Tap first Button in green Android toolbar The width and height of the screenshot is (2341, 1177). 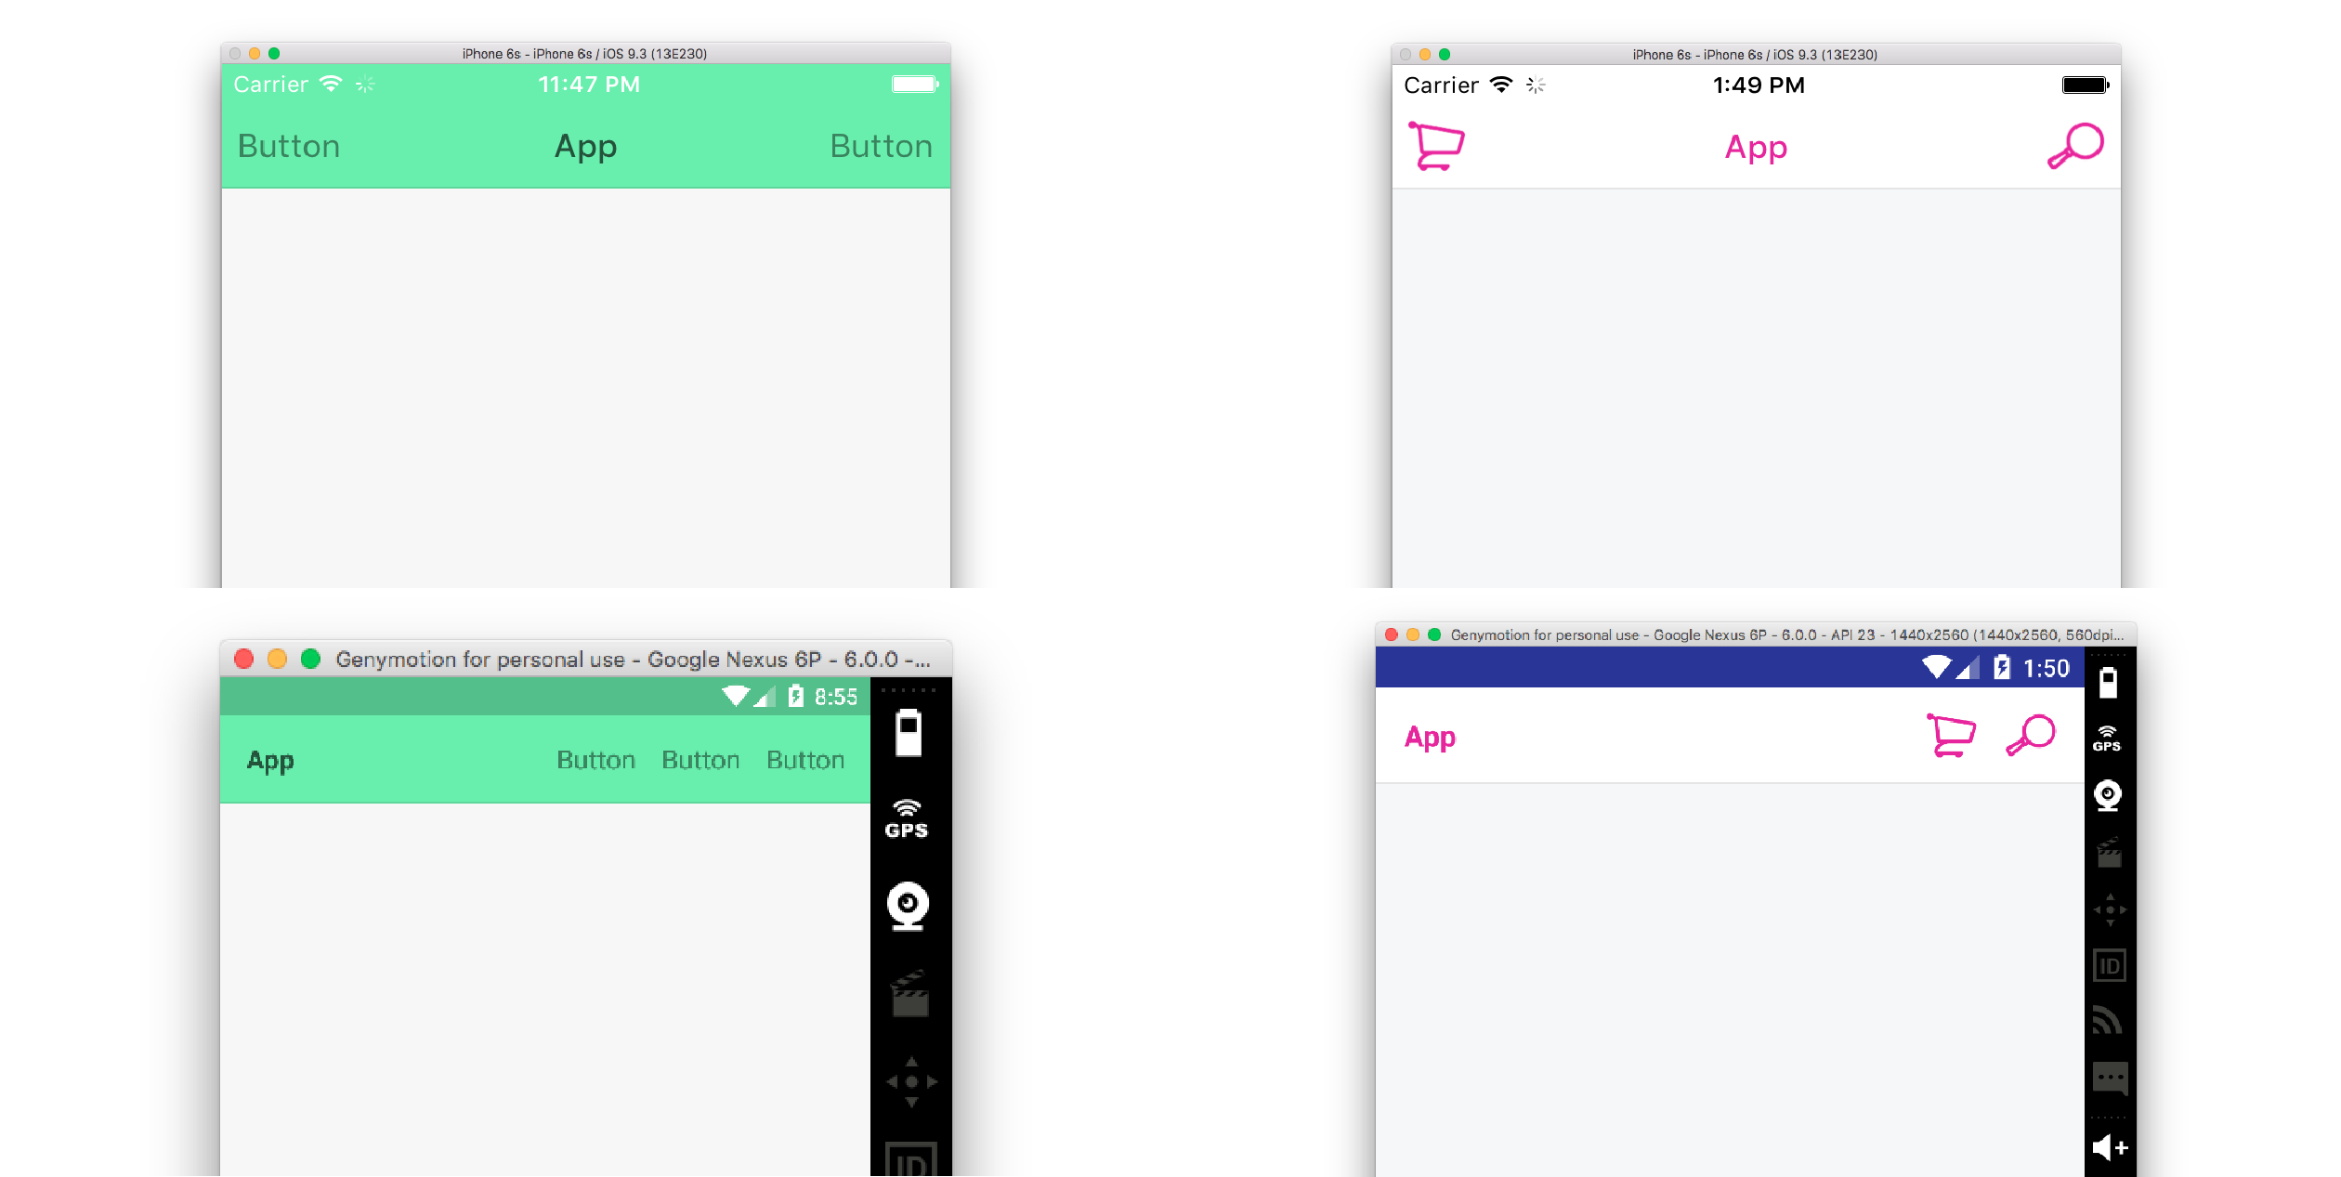(595, 760)
